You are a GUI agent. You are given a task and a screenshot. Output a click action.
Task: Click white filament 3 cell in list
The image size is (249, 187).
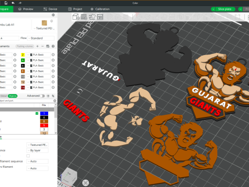coord(44,129)
